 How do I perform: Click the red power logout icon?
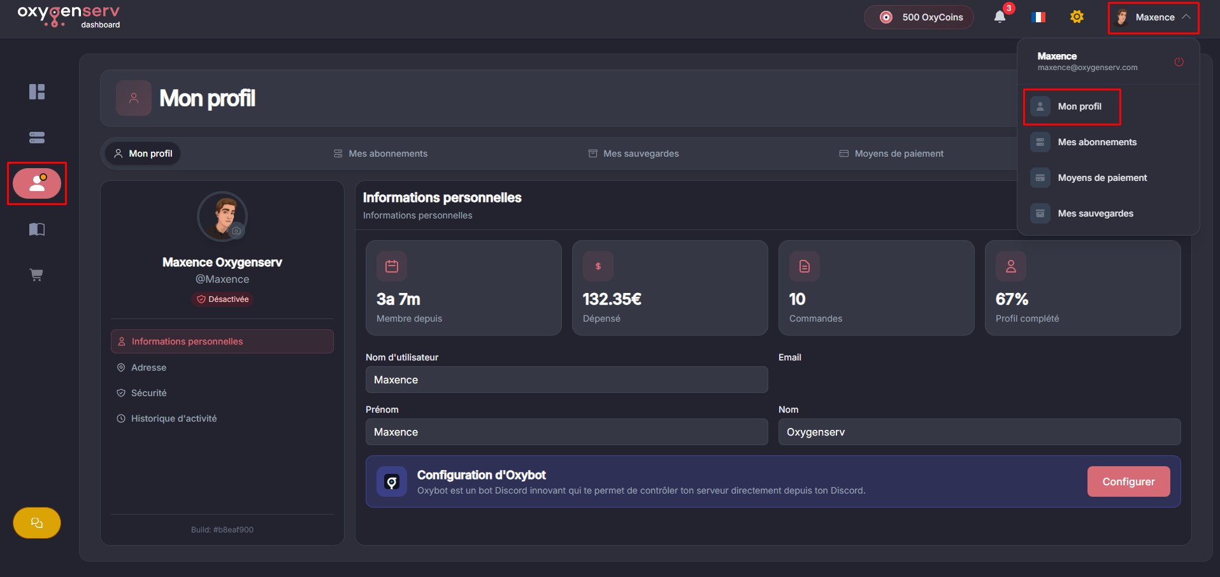click(x=1179, y=62)
